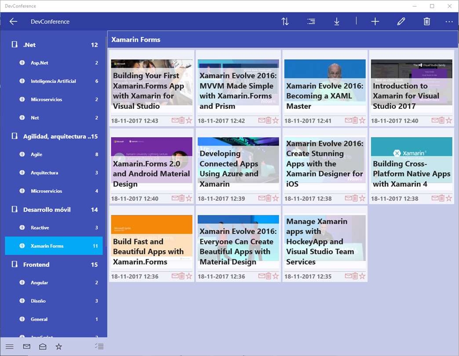Open the Diseño feed

tap(54, 301)
